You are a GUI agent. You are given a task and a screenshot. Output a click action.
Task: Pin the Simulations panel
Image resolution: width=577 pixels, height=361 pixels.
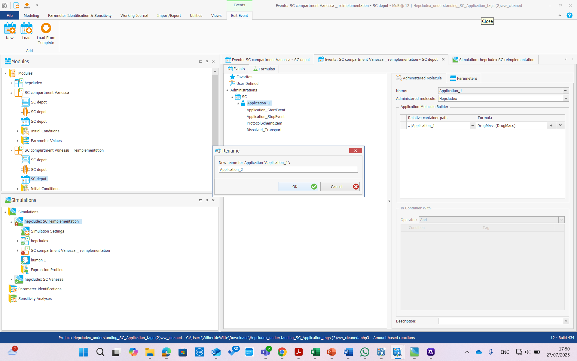tap(207, 200)
